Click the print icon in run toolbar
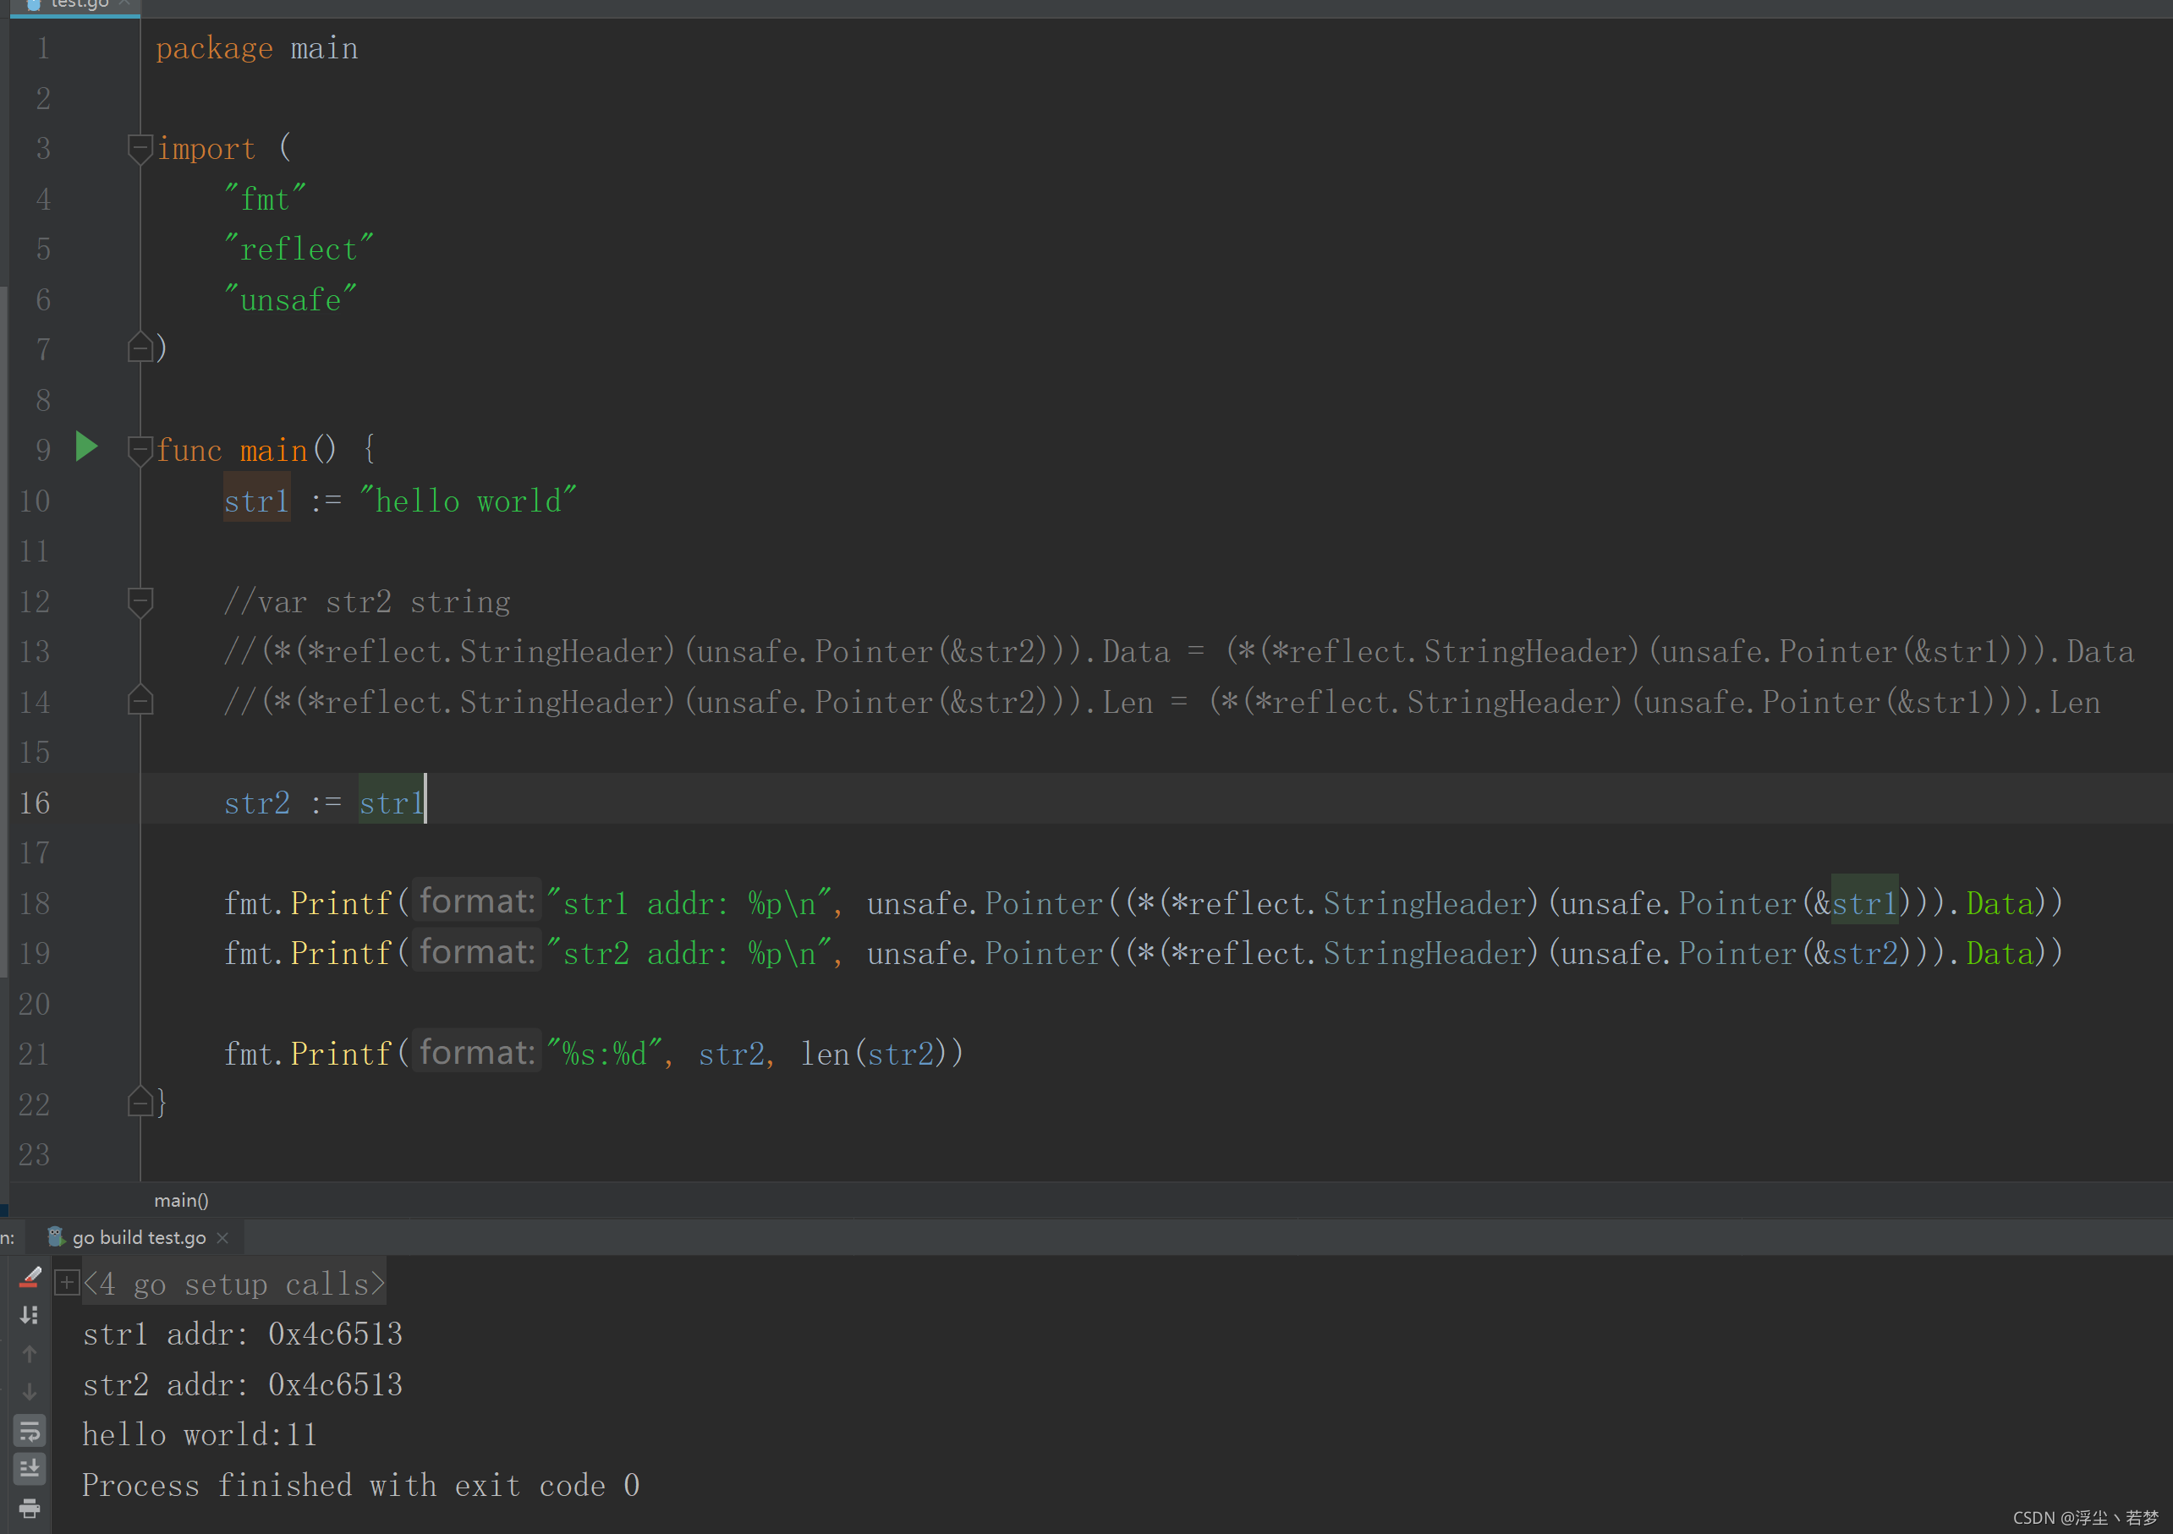Screen dimensions: 2173x1534 (x=30, y=1508)
